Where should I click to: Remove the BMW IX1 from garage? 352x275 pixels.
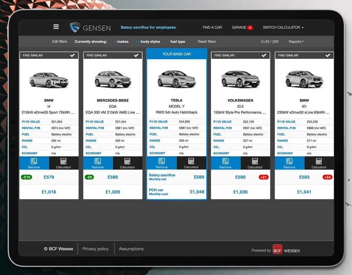(x=290, y=163)
